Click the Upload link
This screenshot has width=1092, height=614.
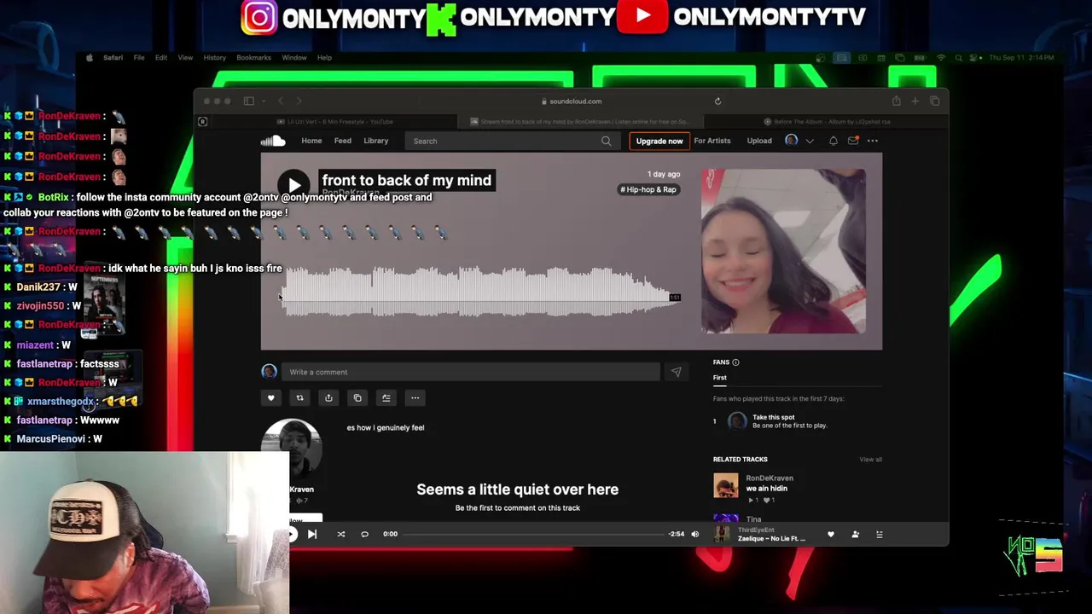point(759,141)
